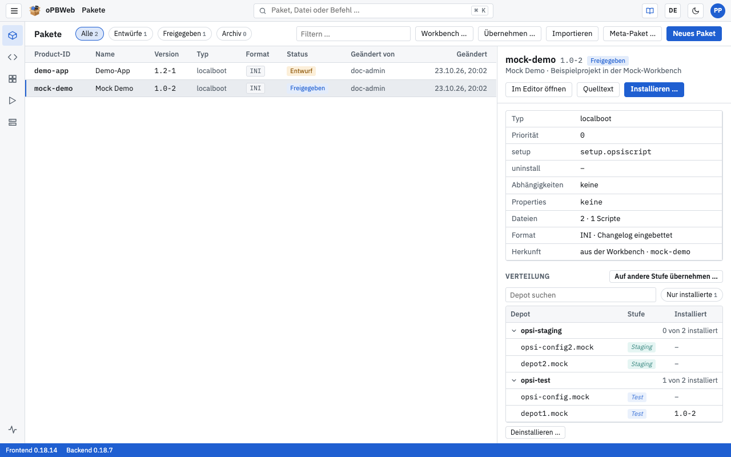731x457 pixels.
Task: Open the Meta-Paket dialog
Action: [633, 34]
